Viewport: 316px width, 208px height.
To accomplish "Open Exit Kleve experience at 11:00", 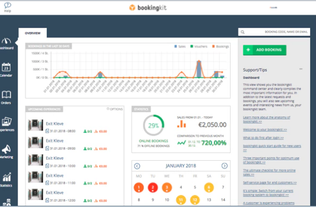I will click(x=55, y=175).
